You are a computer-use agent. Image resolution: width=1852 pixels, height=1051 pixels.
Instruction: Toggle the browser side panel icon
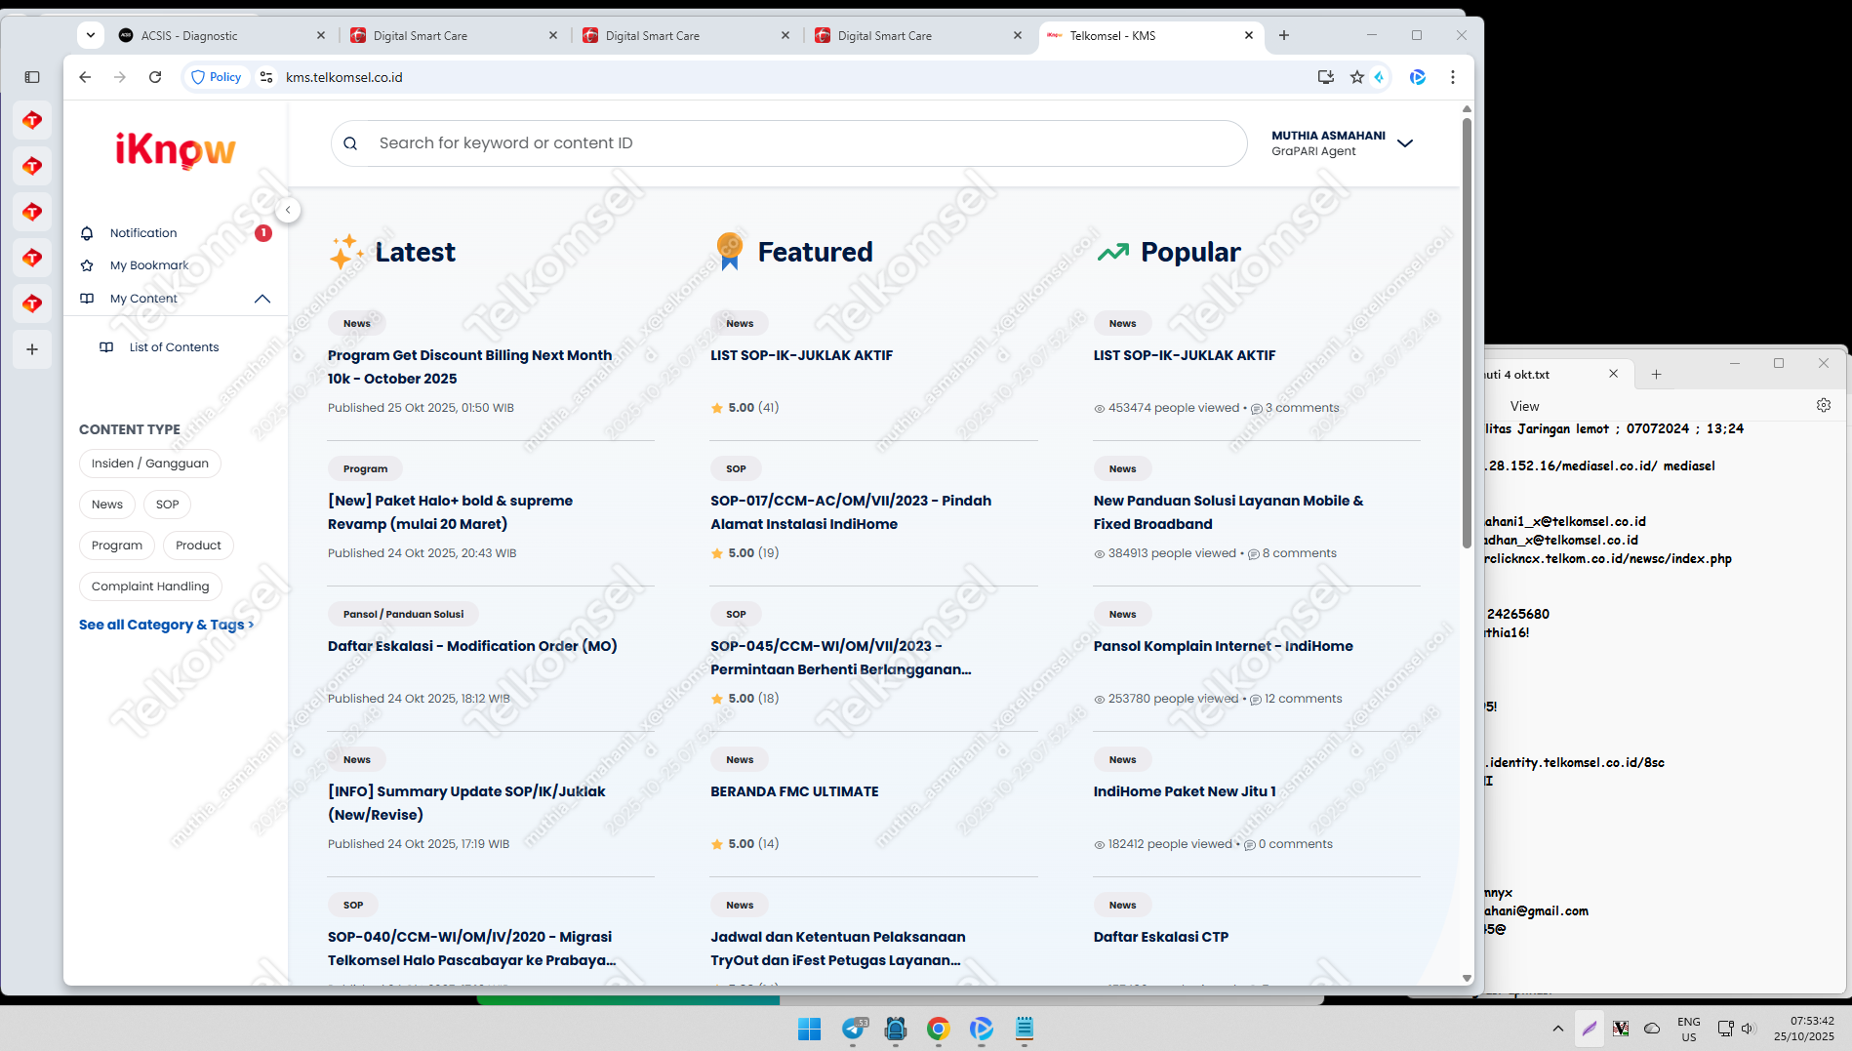pyautogui.click(x=32, y=77)
